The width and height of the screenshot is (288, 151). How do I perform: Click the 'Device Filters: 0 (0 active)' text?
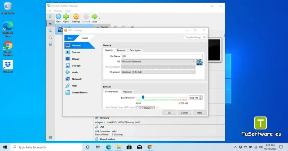coord(109,134)
